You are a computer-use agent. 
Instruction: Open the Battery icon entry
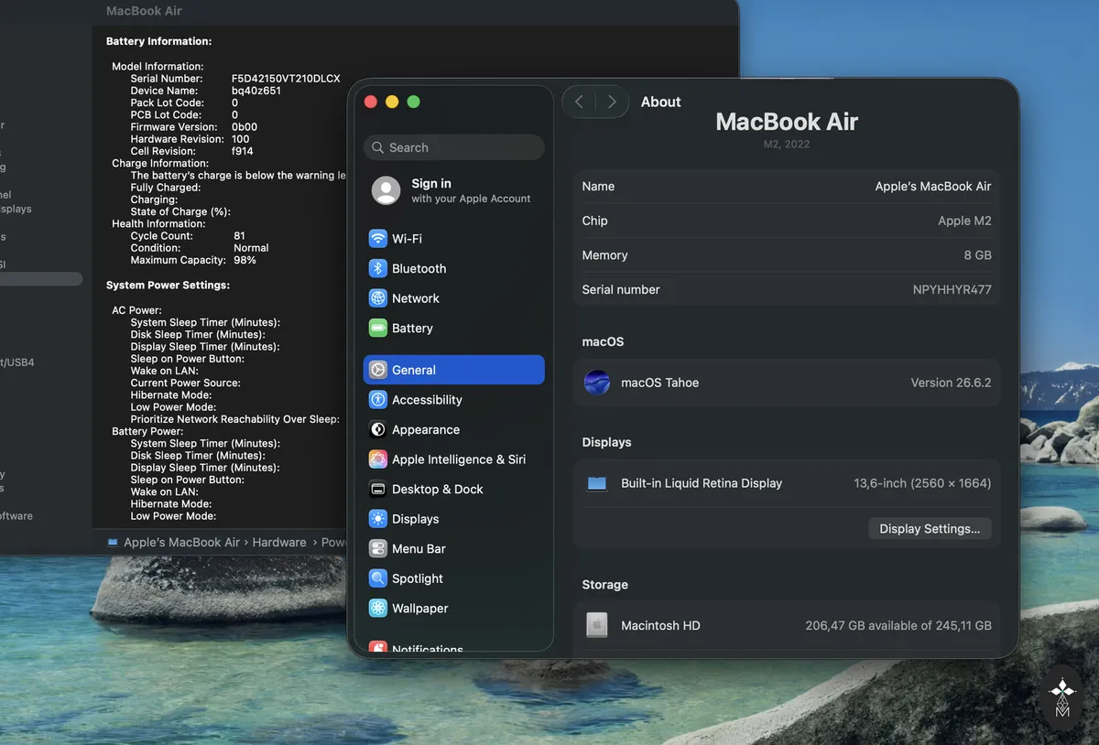pos(377,328)
